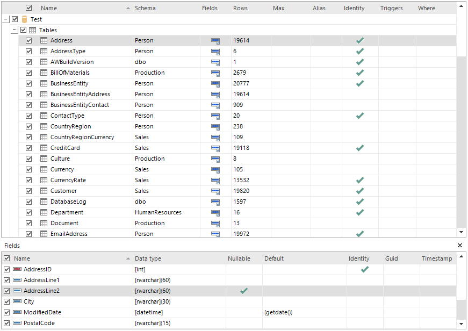Collapse the Tables tree node
The image size is (468, 331).
coord(15,30)
